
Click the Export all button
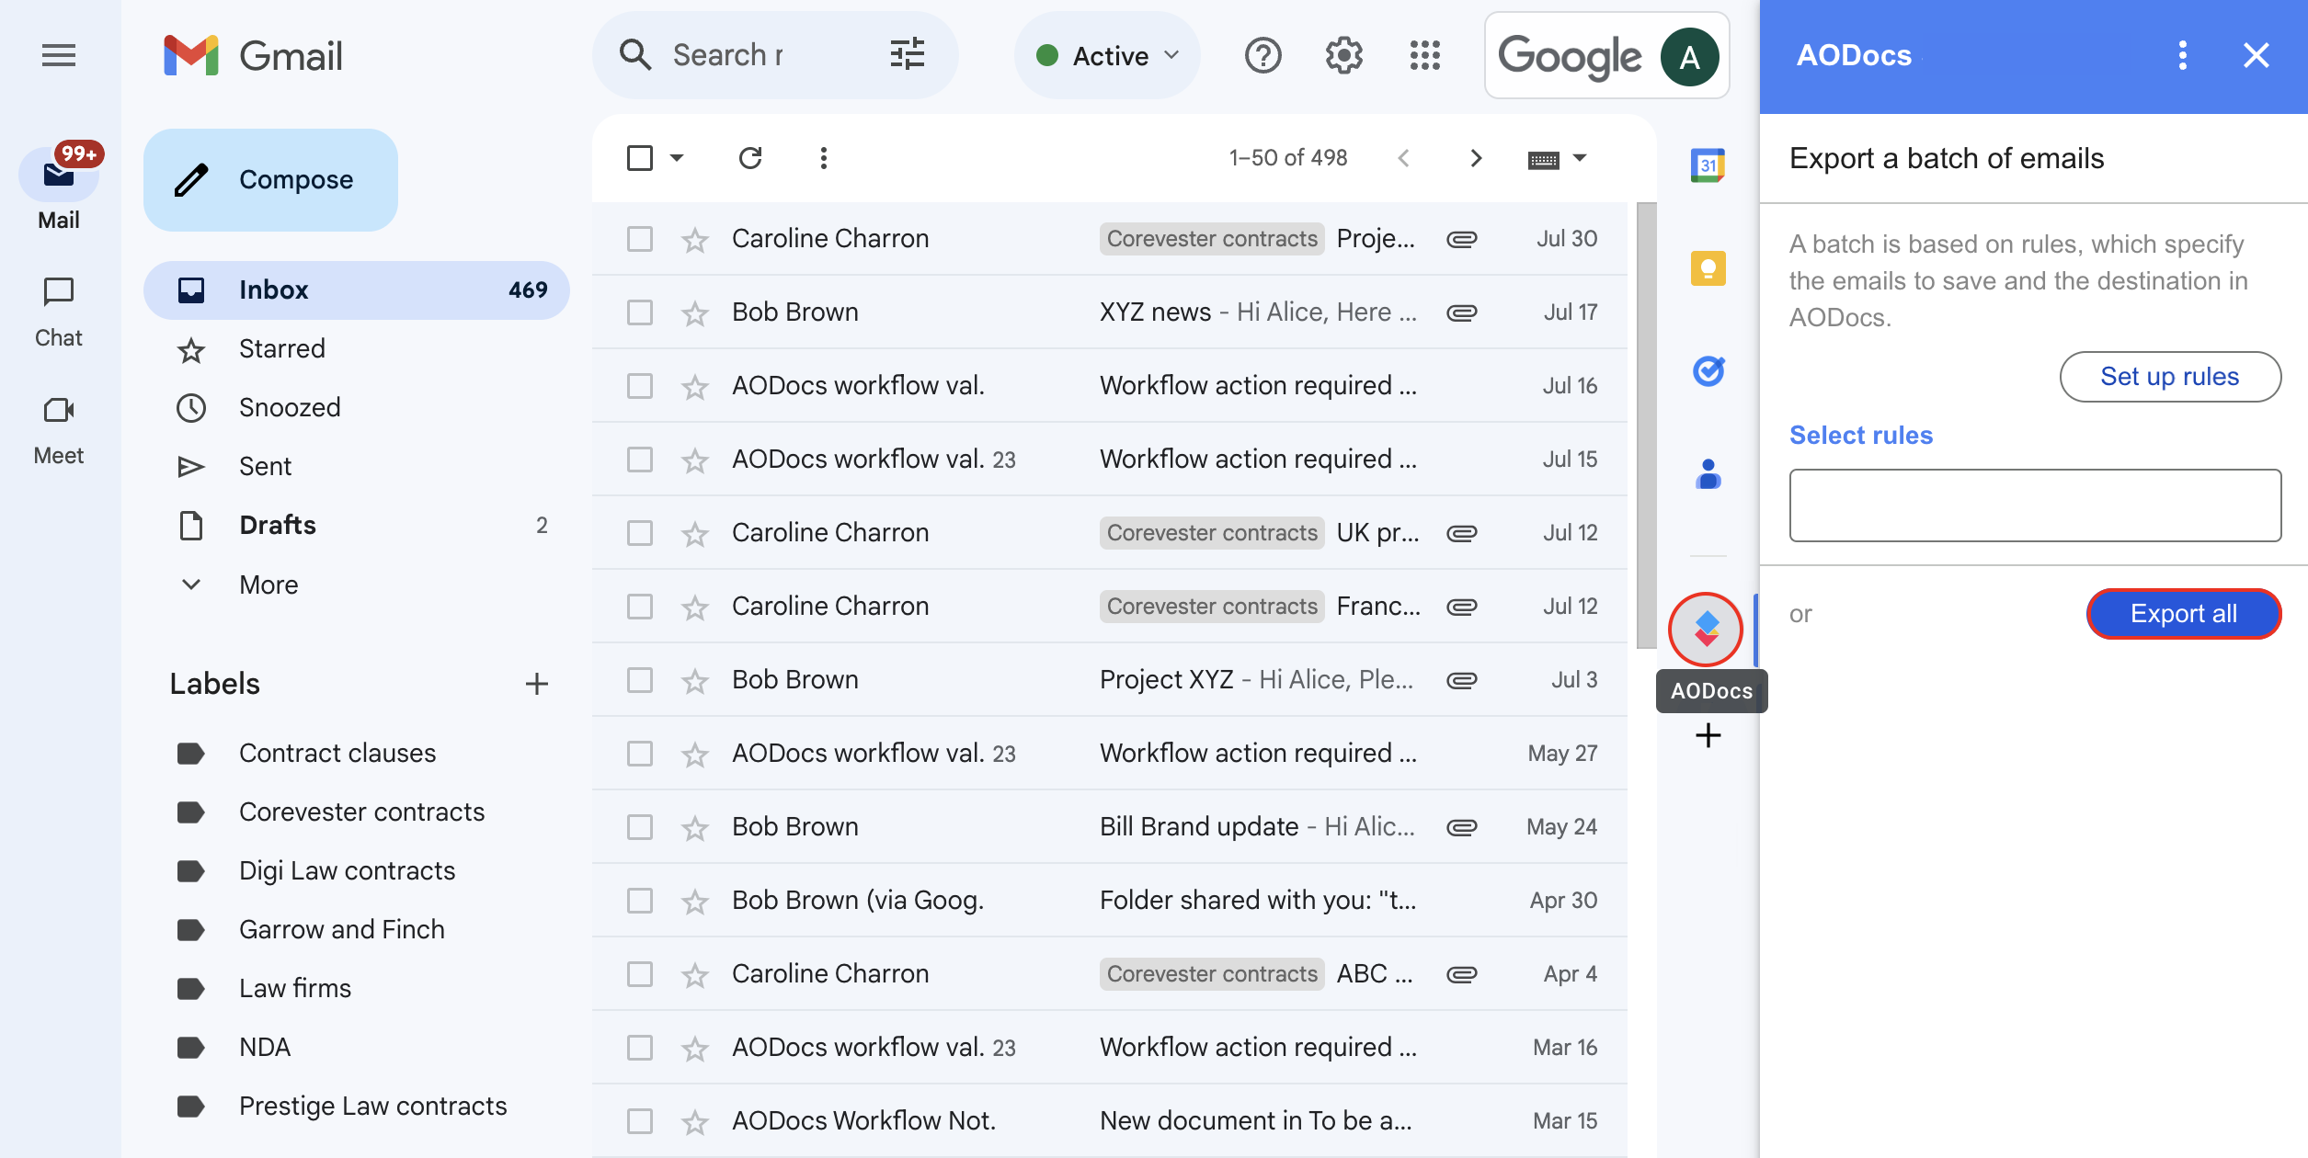2183,614
